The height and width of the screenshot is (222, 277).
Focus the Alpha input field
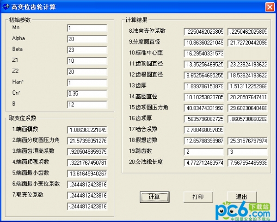(87, 39)
